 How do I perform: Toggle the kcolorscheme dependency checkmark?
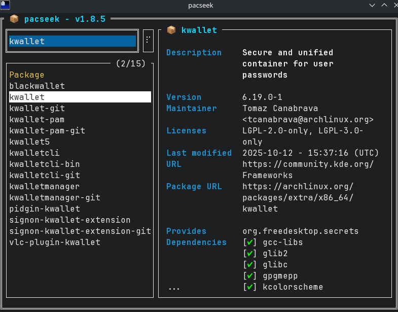click(249, 287)
